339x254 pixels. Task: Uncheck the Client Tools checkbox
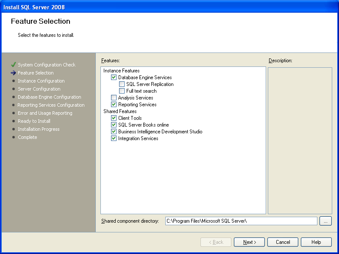114,118
